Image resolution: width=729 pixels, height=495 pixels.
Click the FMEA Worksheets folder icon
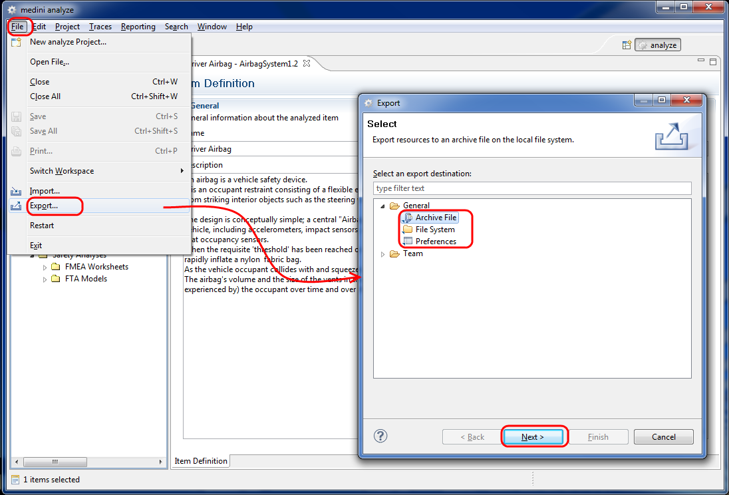click(56, 267)
